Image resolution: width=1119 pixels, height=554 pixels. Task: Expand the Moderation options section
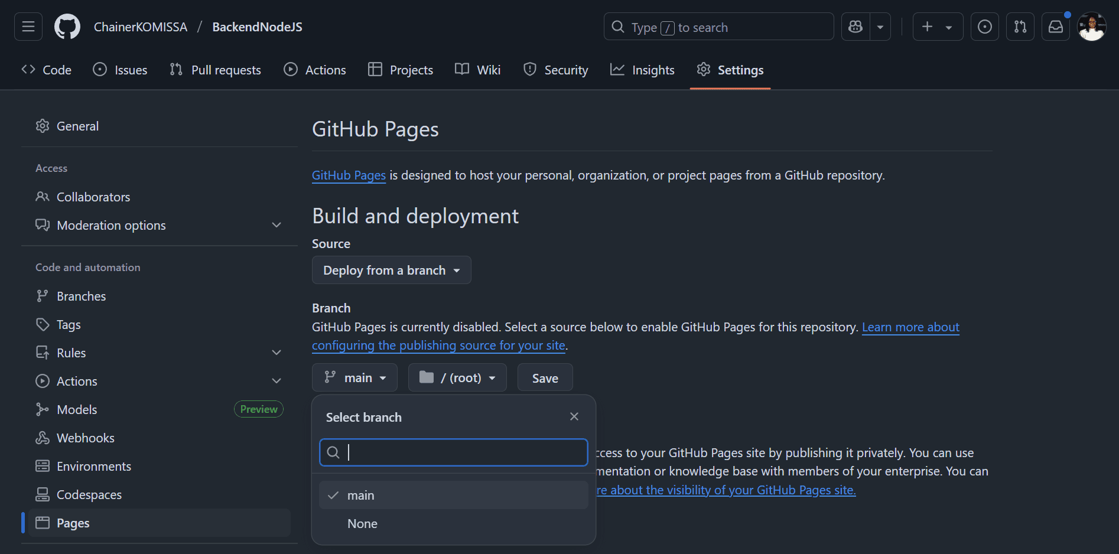[277, 225]
